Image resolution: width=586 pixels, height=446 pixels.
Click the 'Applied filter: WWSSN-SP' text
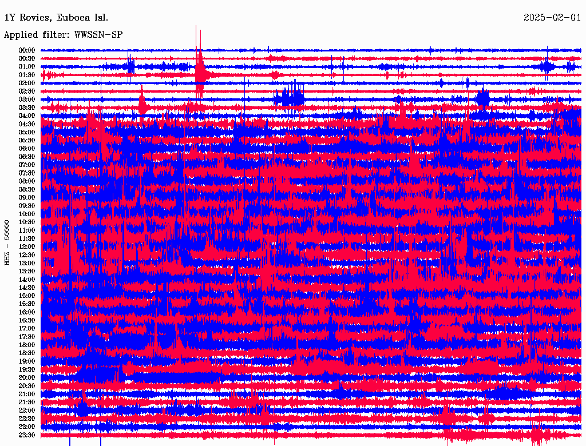tap(63, 35)
